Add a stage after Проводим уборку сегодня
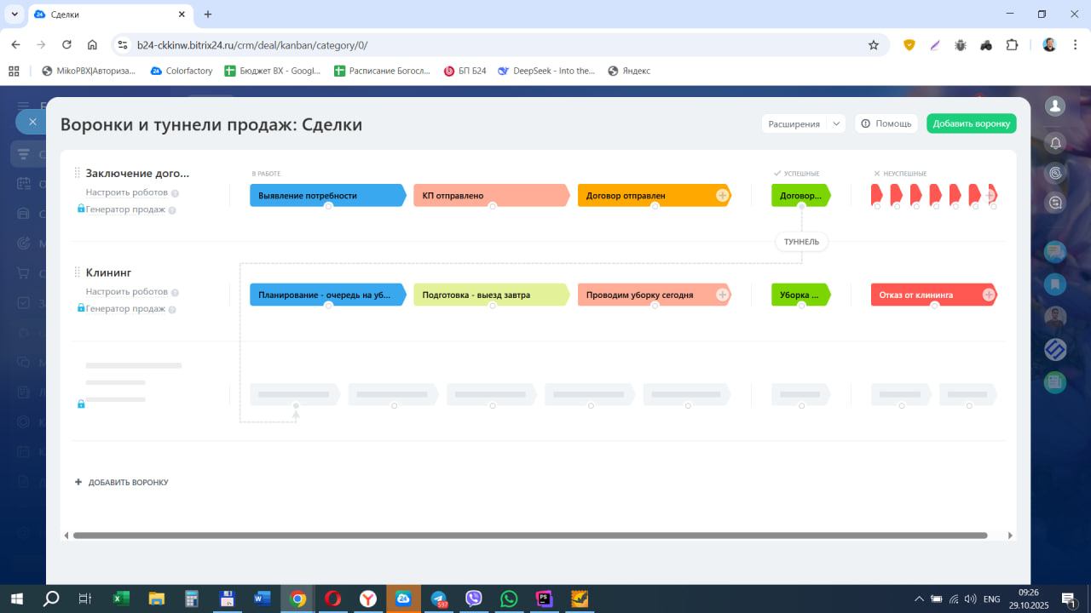This screenshot has width=1091, height=613. click(722, 295)
